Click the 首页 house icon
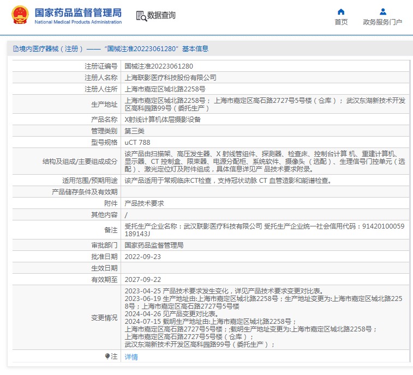 click(341, 11)
